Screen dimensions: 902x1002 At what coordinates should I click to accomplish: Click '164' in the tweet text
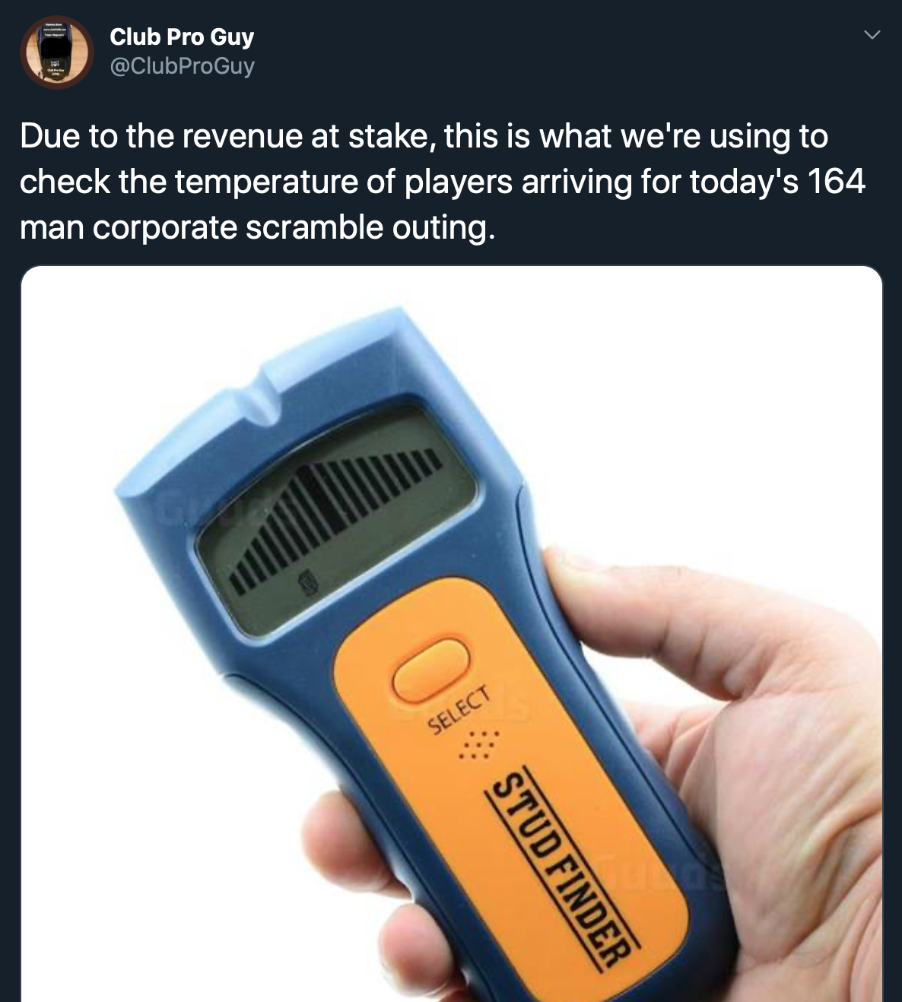[837, 182]
